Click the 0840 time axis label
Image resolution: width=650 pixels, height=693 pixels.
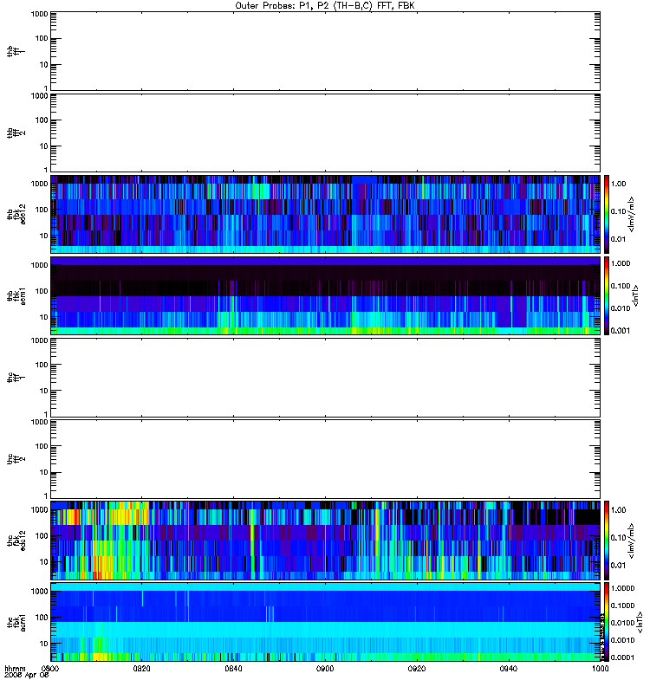pos(233,669)
